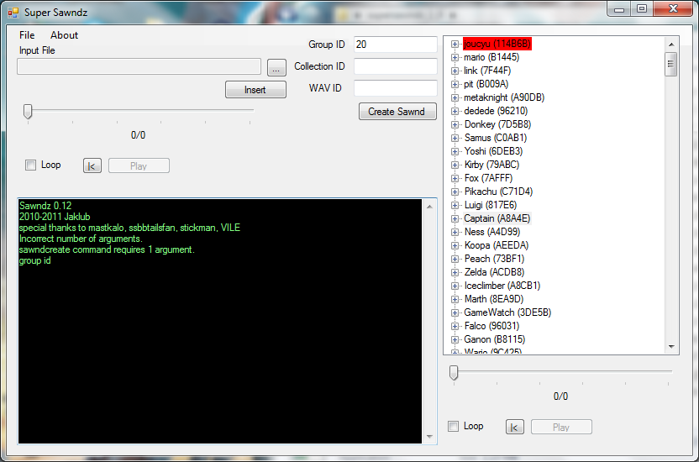
Task: Select Peach (73BF1) in the tree
Action: (494, 259)
